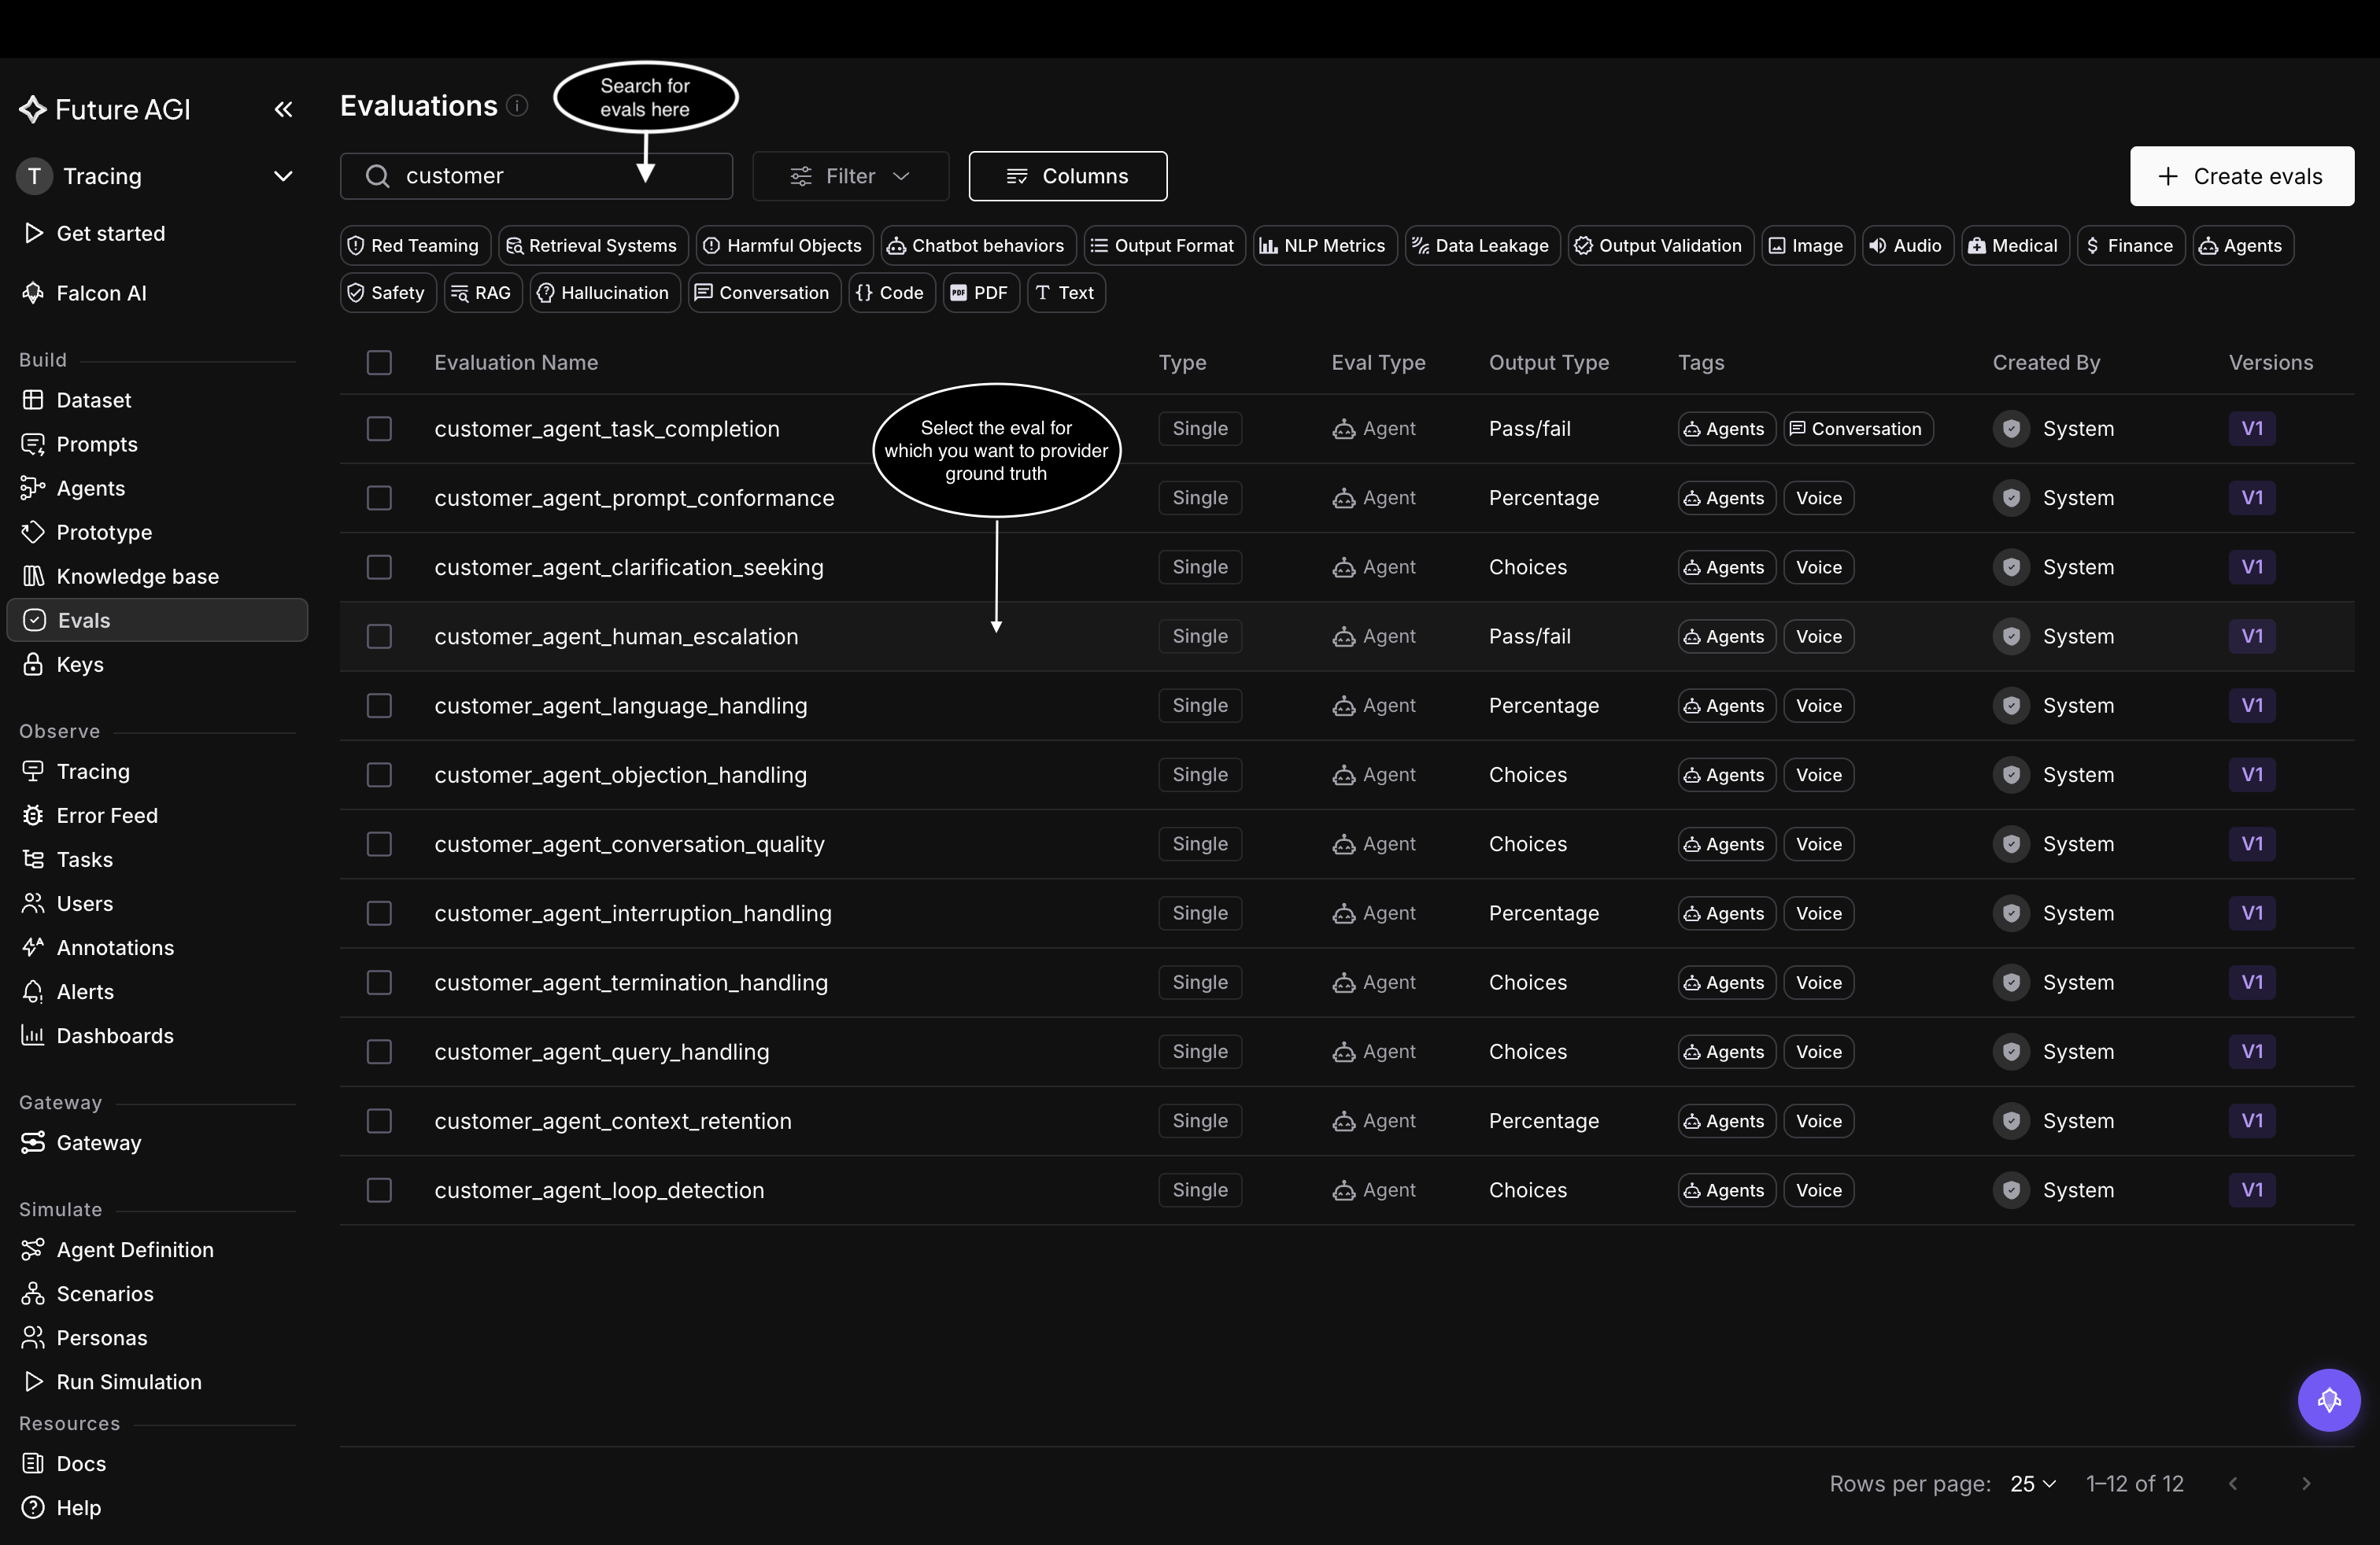Check customer_agent_human_escalation row checkbox

click(x=379, y=636)
